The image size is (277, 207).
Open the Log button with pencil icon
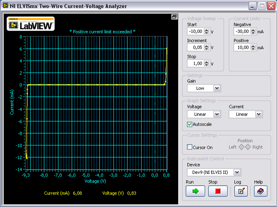point(241,191)
